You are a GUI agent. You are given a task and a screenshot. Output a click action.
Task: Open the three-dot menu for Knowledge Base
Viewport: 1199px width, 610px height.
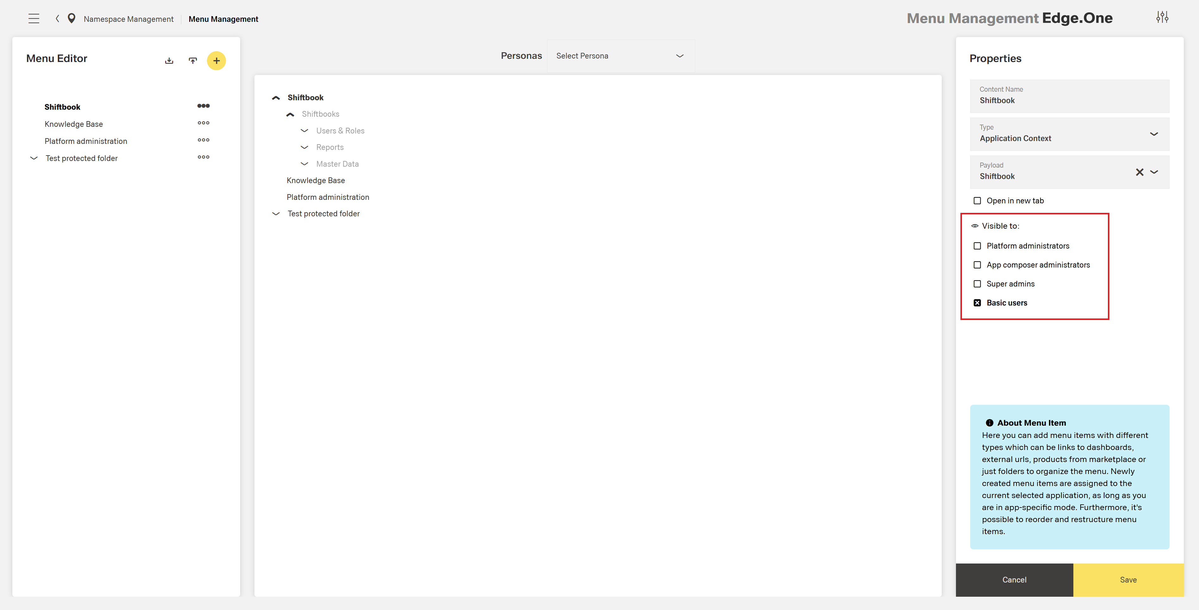pos(203,123)
